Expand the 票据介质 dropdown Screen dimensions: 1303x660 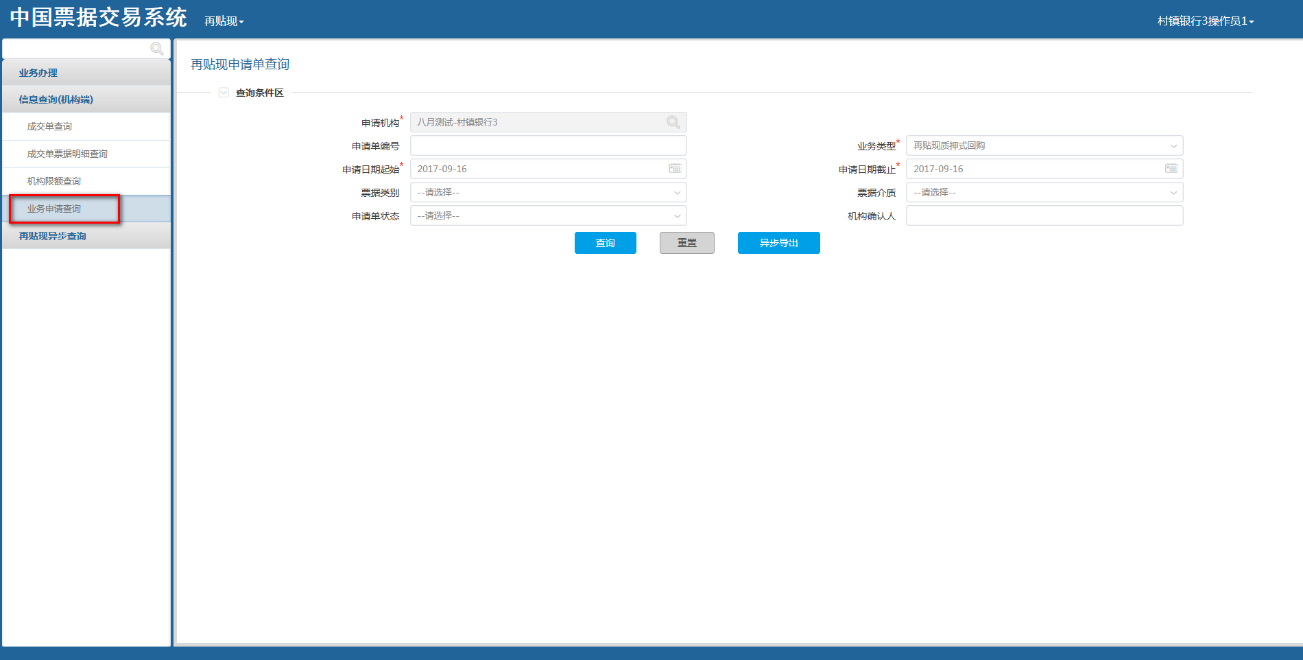(1044, 193)
